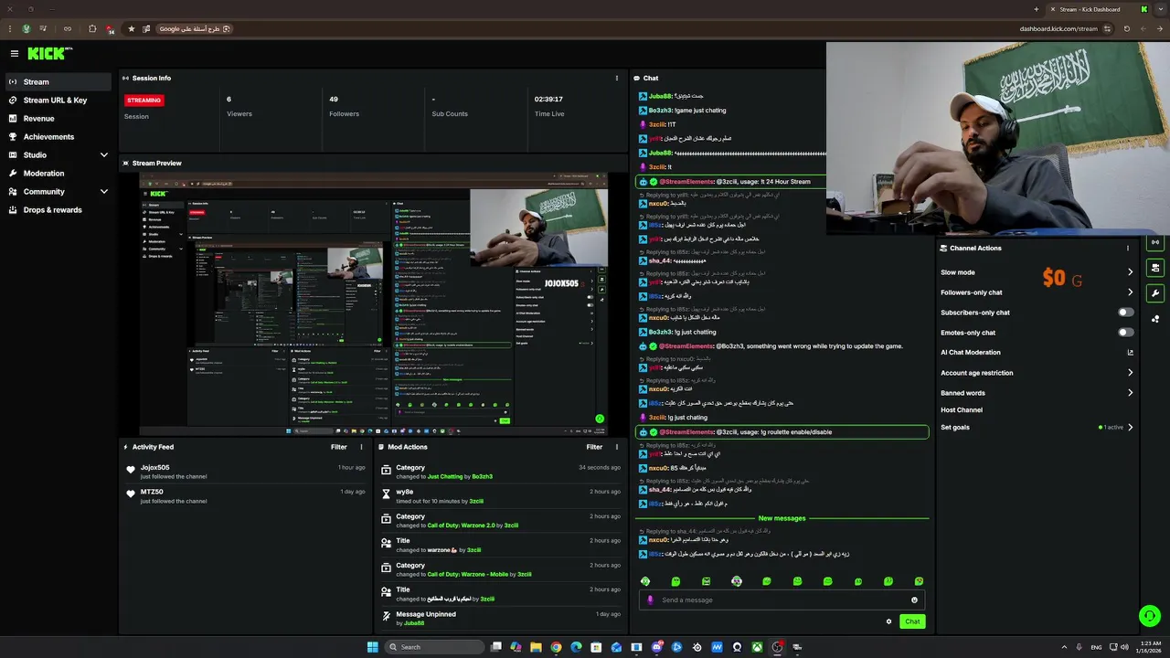This screenshot has width=1170, height=658.
Task: Open AI Chat Moderation external link
Action: (1131, 353)
